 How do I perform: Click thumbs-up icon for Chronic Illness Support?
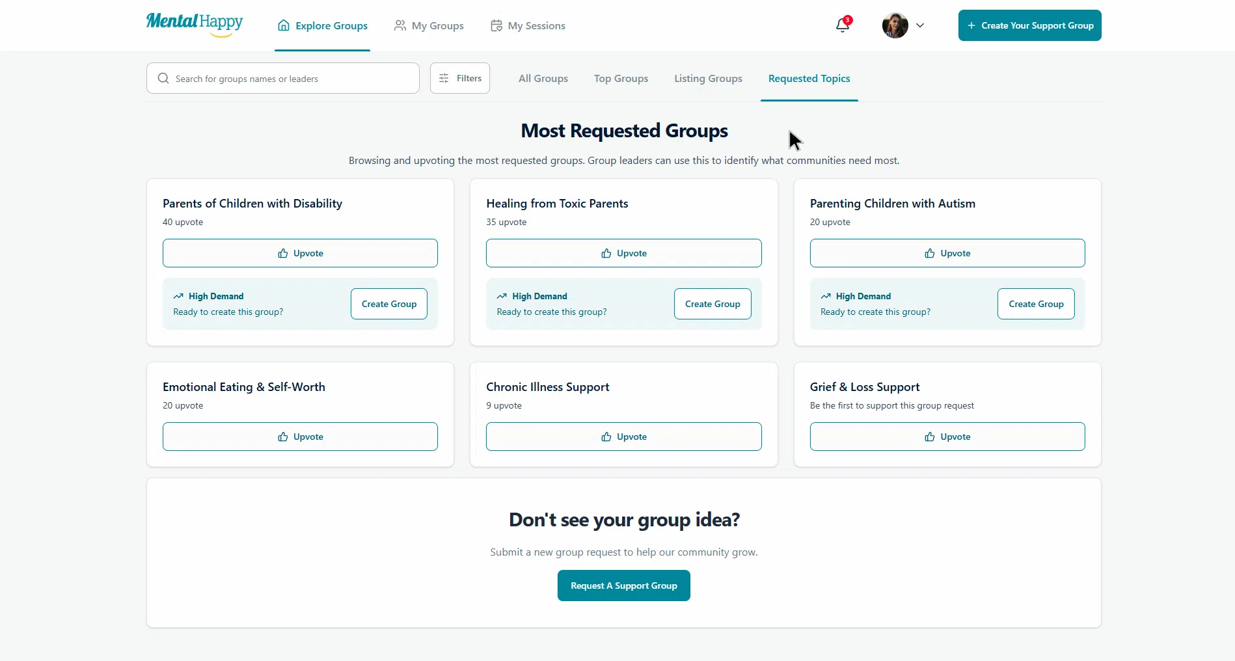606,437
